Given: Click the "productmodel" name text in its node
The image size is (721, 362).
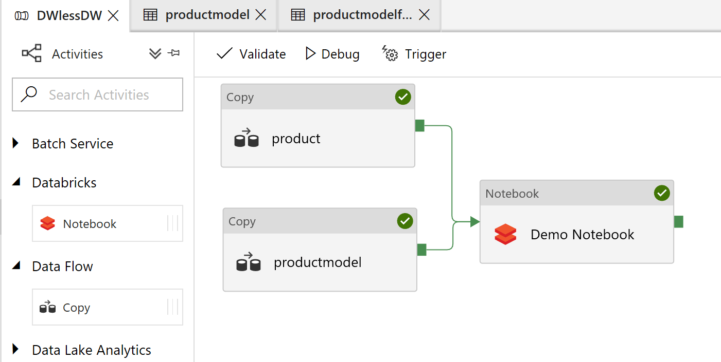Looking at the screenshot, I should coord(318,262).
